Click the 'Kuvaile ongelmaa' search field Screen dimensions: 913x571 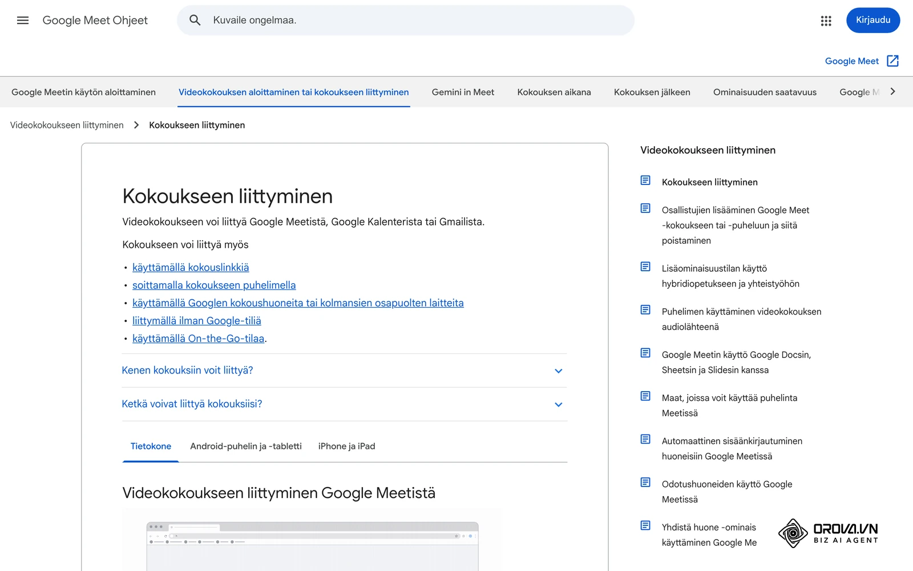coord(406,21)
